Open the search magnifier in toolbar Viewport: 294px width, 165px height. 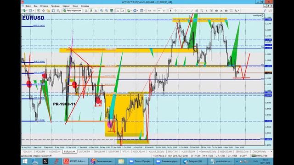(265, 11)
